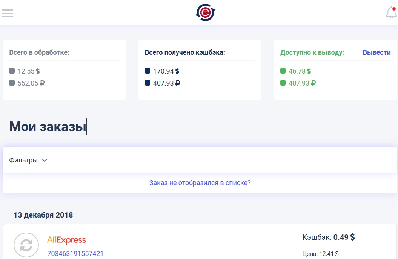The image size is (398, 259).
Task: Click the 'Доступно к выводу' label
Action: pos(312,52)
